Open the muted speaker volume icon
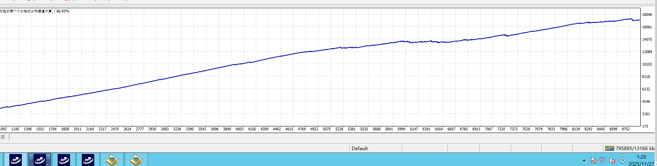657x166 pixels. 612,160
